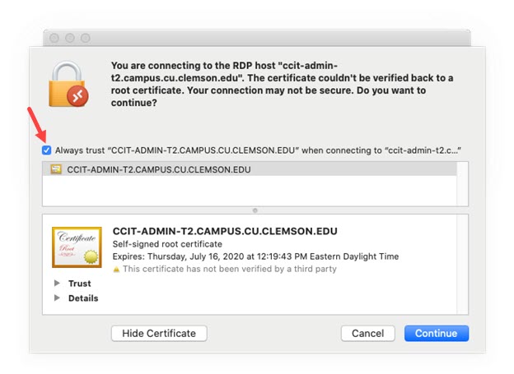The height and width of the screenshot is (374, 514).
Task: Click the Details section label
Action: pos(83,298)
